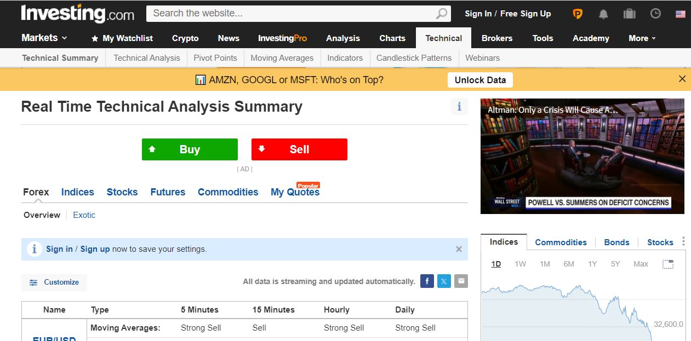
Task: Open the portfolio briefcase icon
Action: 630,14
